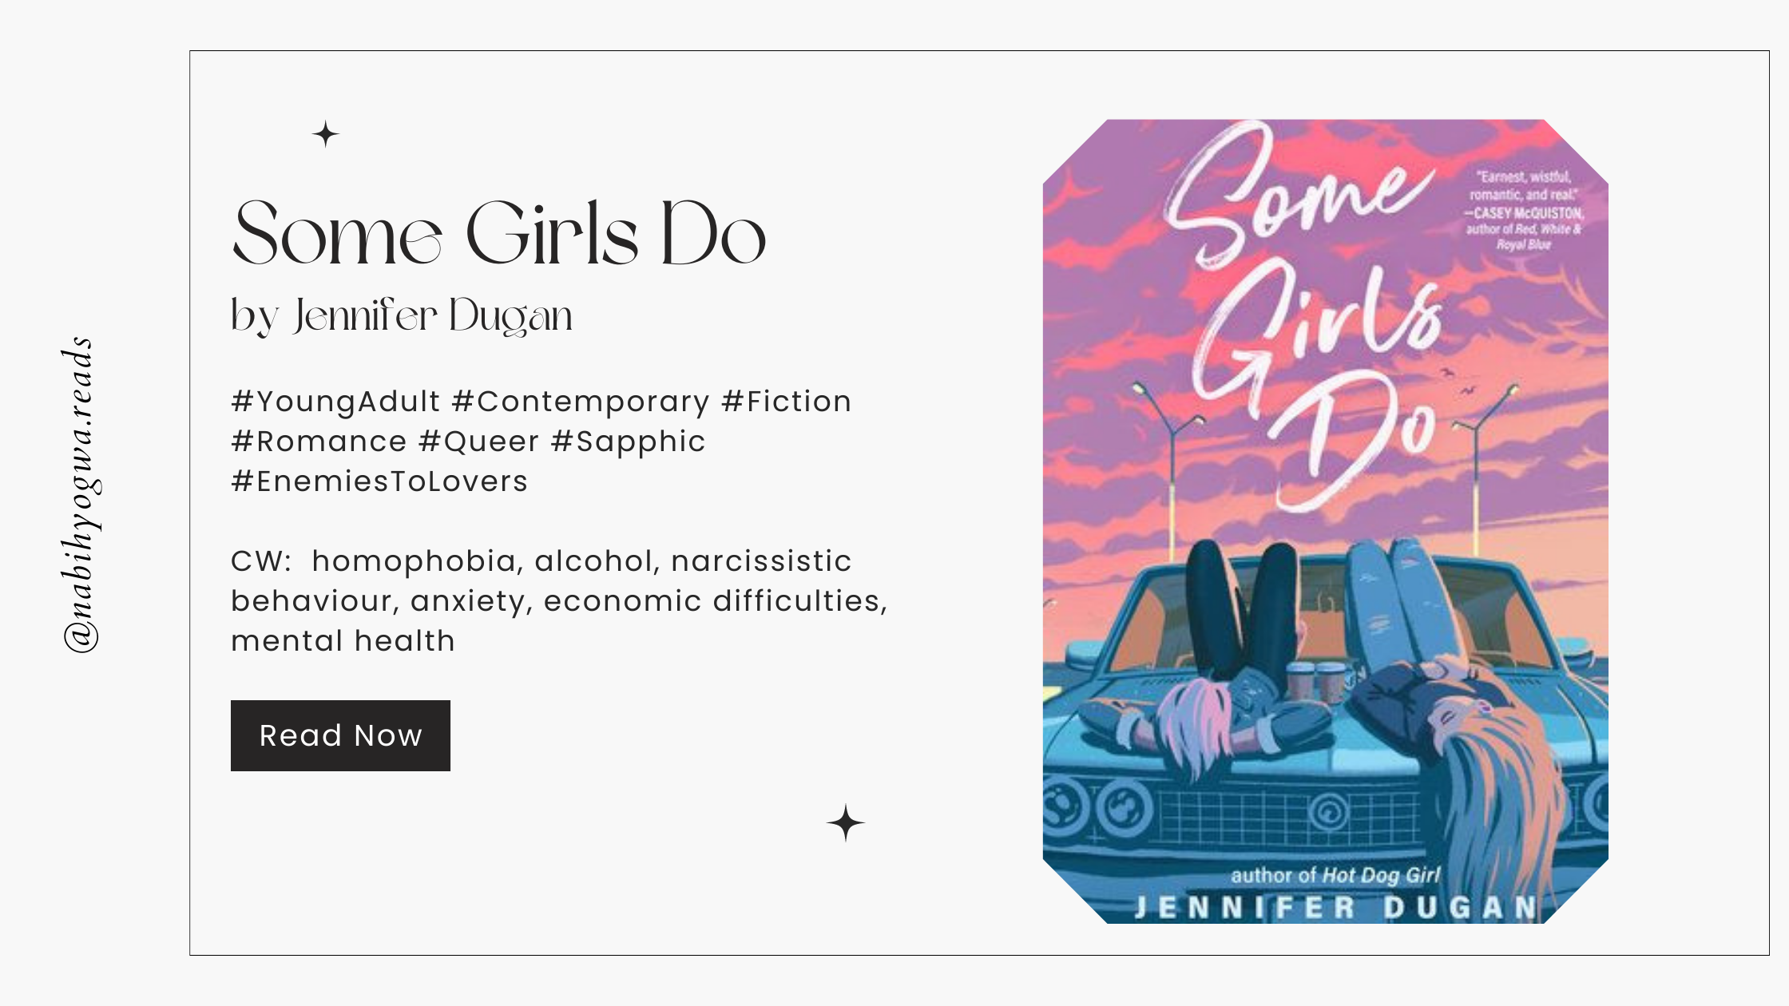The image size is (1789, 1006).
Task: Open the #EnemiesToLovers hashtag
Action: coord(379,481)
